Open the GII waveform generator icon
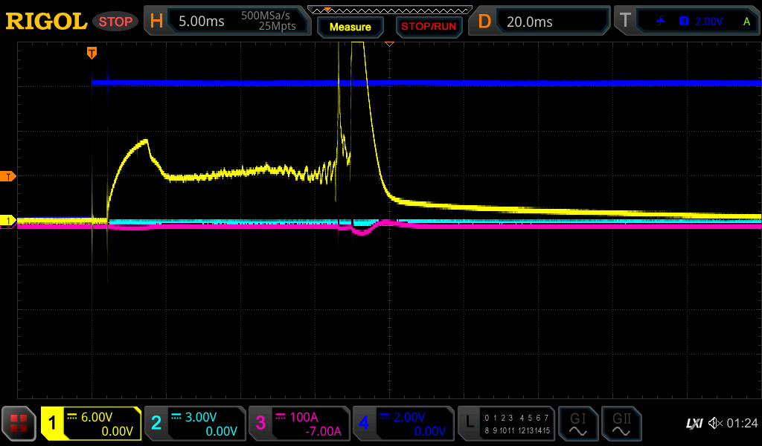 pos(621,424)
